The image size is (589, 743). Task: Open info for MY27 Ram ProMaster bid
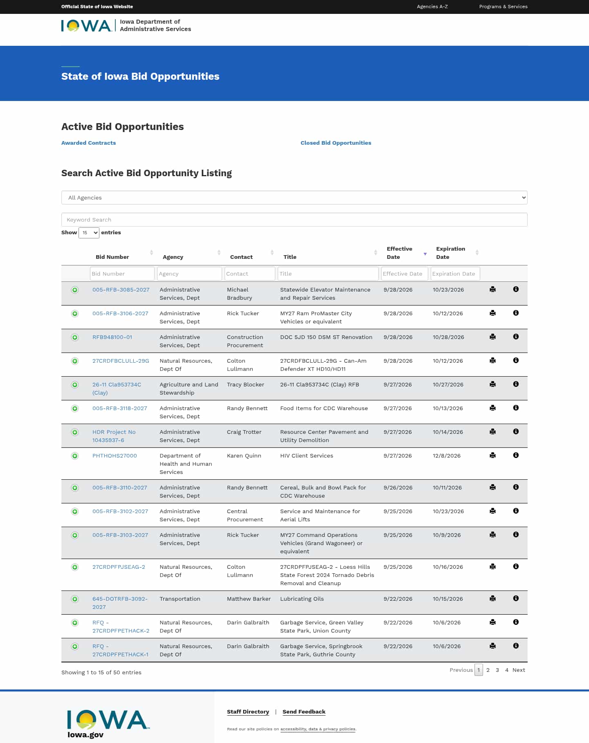pyautogui.click(x=516, y=313)
